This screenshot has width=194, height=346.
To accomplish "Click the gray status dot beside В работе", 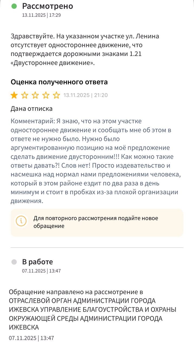I will tap(14, 262).
